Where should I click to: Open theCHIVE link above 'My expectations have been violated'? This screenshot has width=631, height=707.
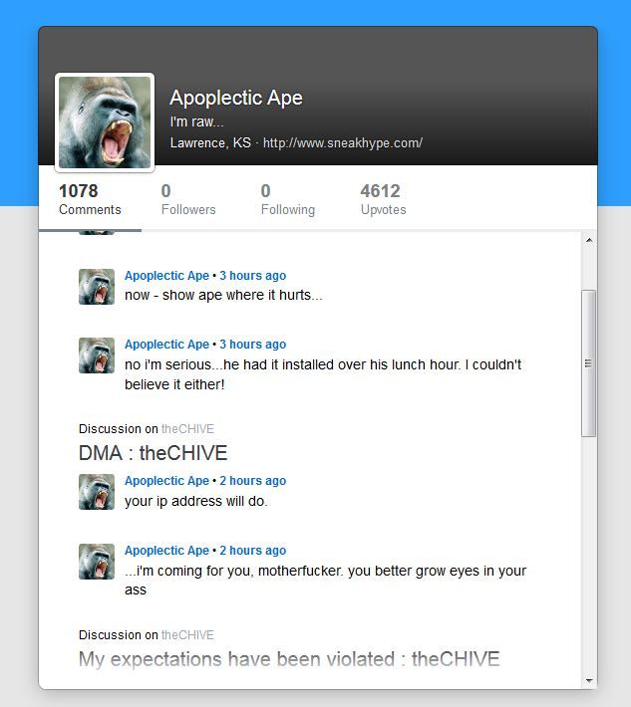click(187, 635)
